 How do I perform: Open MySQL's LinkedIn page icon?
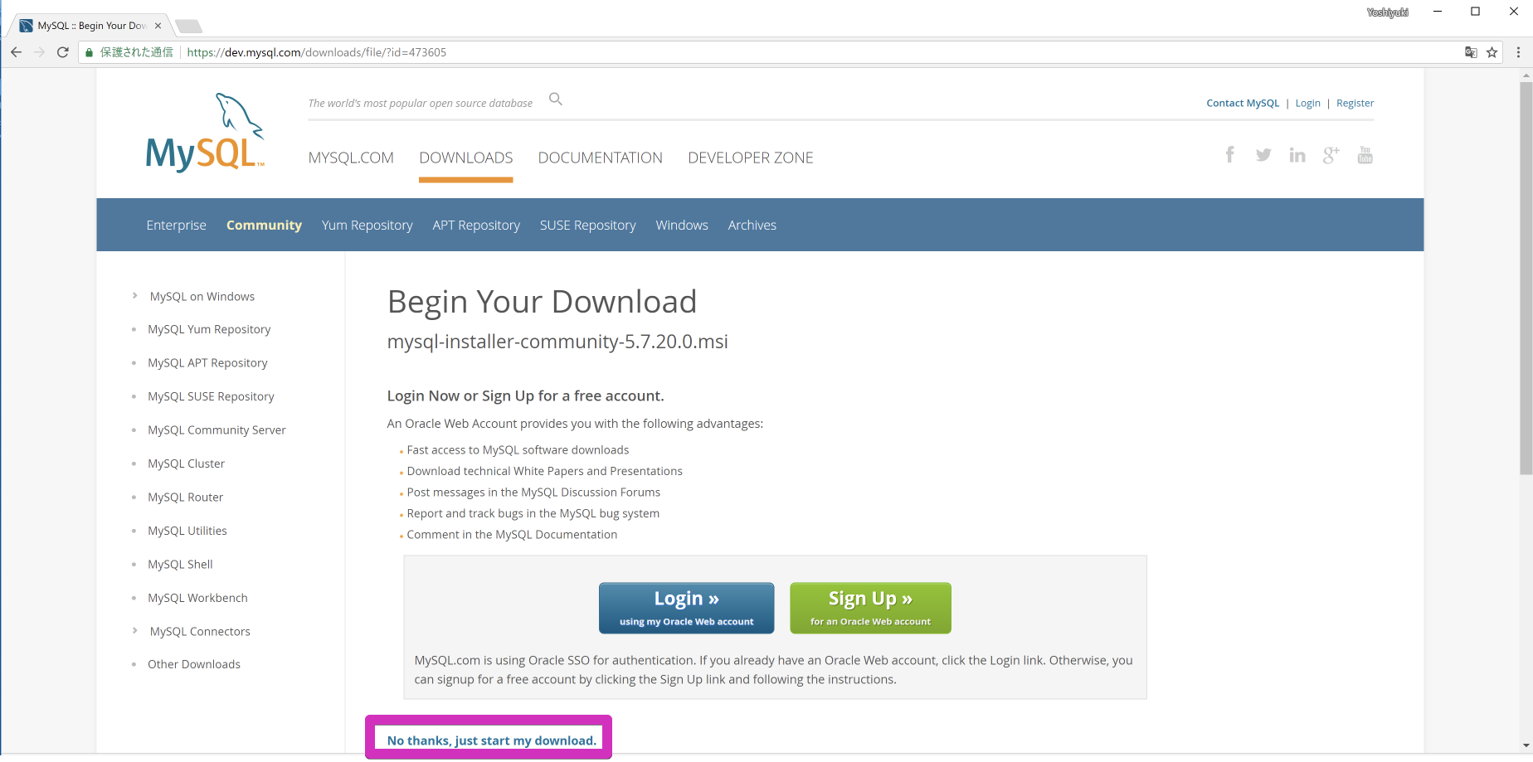click(x=1297, y=155)
